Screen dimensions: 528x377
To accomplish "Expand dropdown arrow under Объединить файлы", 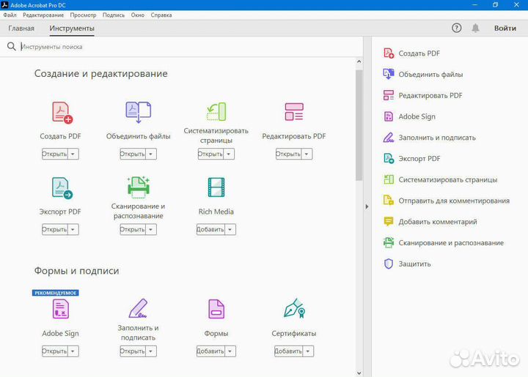I will point(151,154).
